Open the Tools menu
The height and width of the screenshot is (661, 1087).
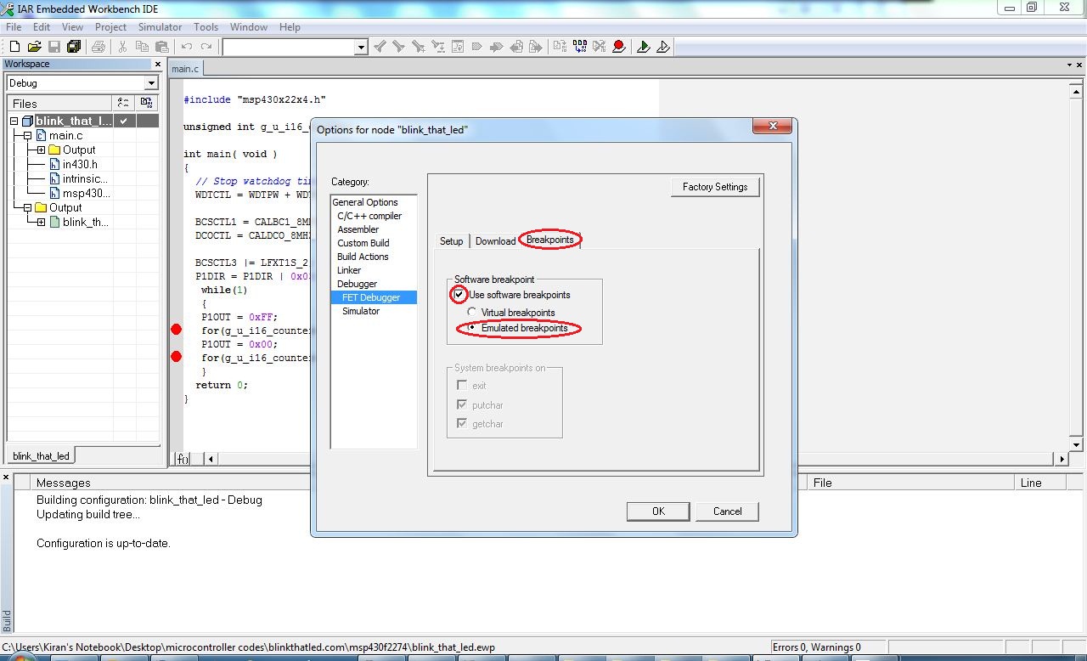pos(206,27)
